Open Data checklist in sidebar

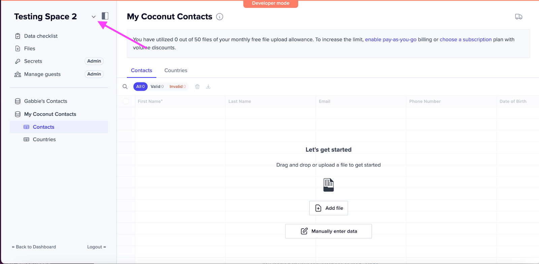click(41, 36)
